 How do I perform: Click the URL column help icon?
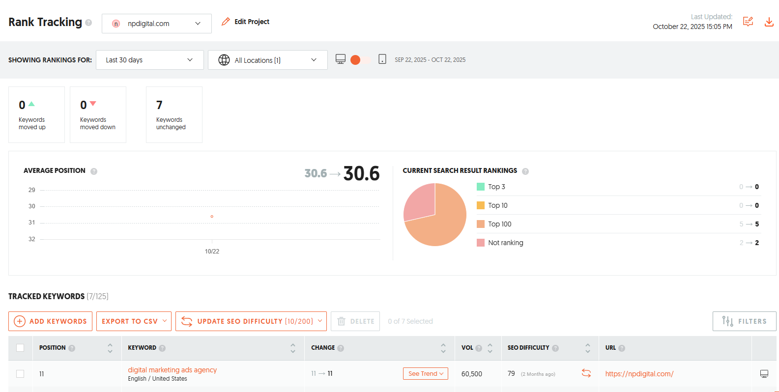tap(622, 348)
